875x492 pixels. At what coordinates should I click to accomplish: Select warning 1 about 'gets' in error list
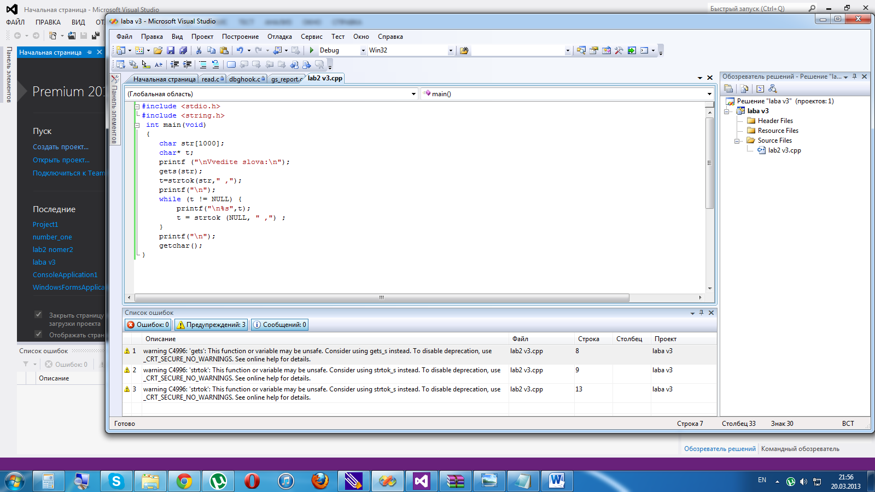(419, 355)
